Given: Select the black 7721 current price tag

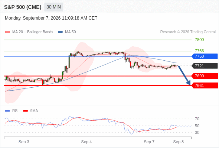Looking at the screenshot, I should [x=205, y=66].
